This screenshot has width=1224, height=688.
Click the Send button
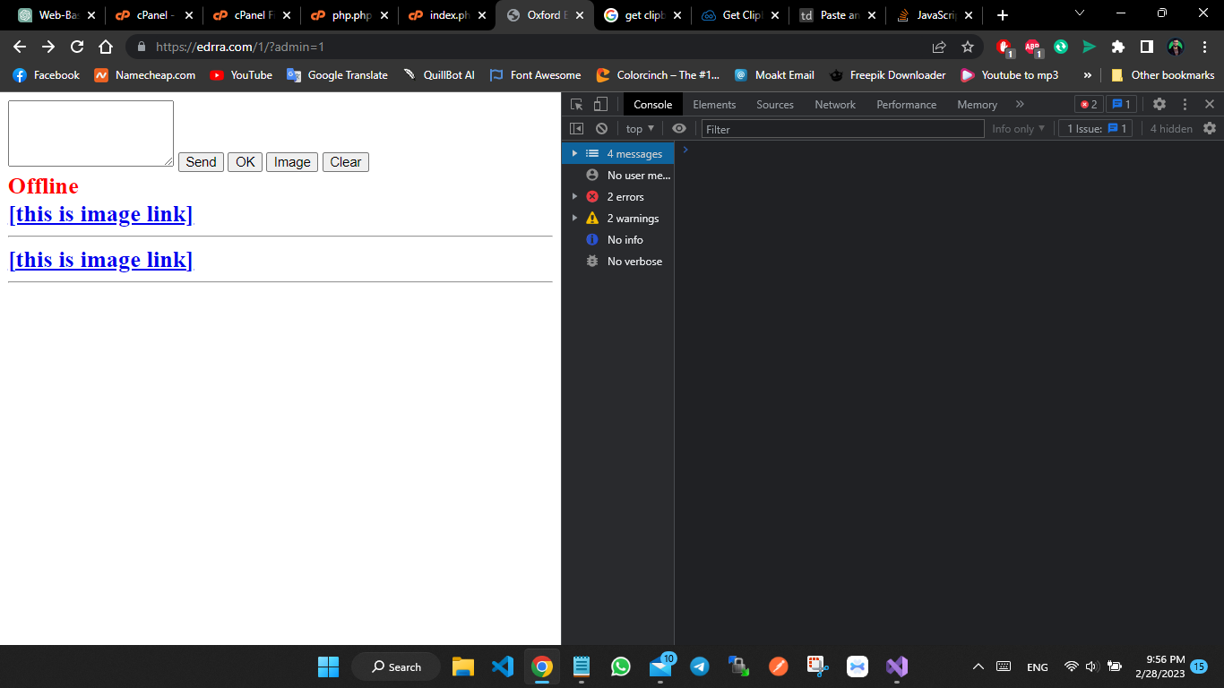[x=201, y=162]
